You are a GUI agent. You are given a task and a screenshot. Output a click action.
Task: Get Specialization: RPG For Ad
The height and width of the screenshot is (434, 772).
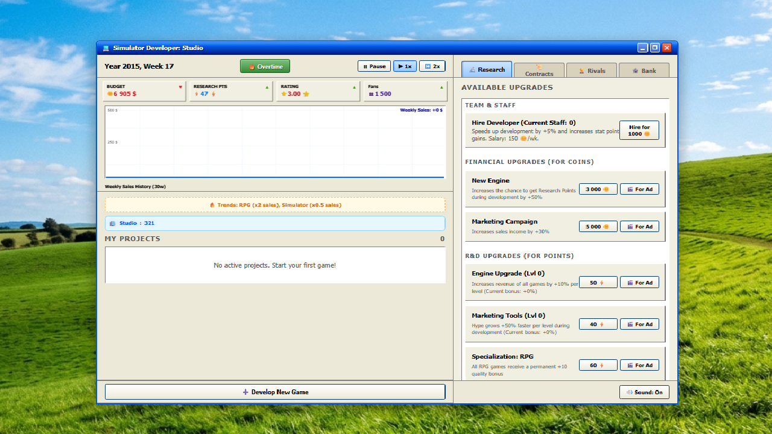[x=639, y=365]
